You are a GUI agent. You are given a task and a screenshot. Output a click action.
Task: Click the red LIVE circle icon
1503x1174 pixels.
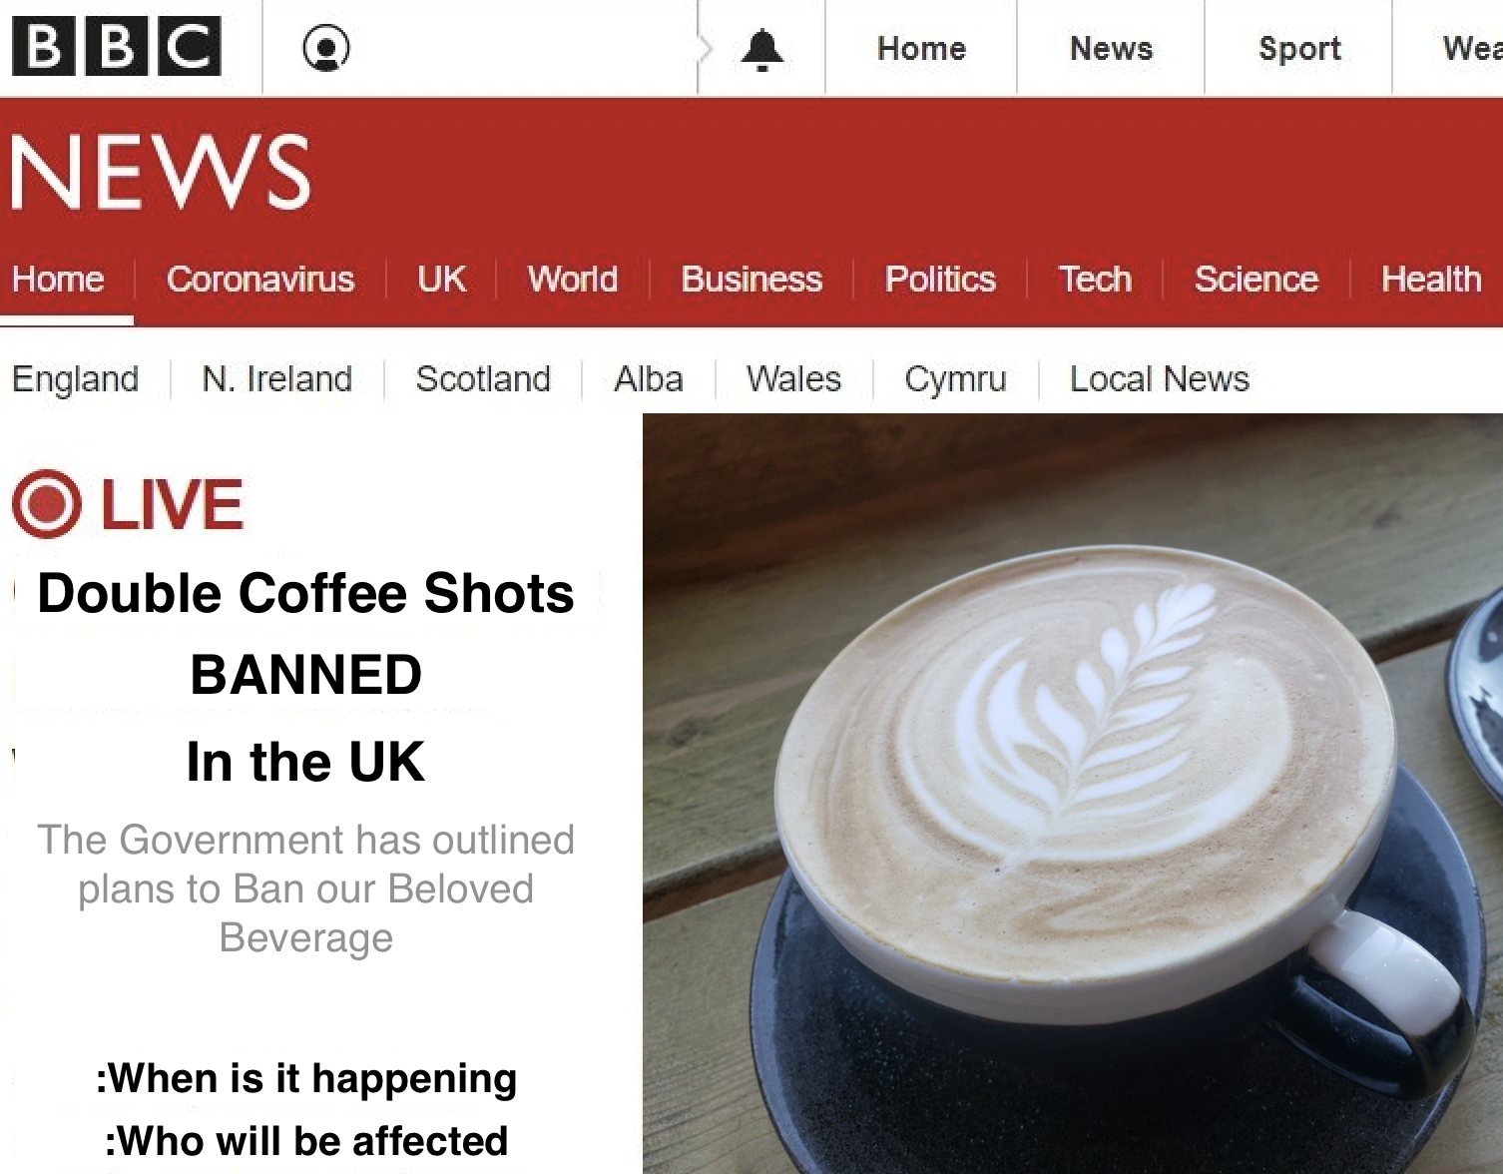pyautogui.click(x=47, y=503)
